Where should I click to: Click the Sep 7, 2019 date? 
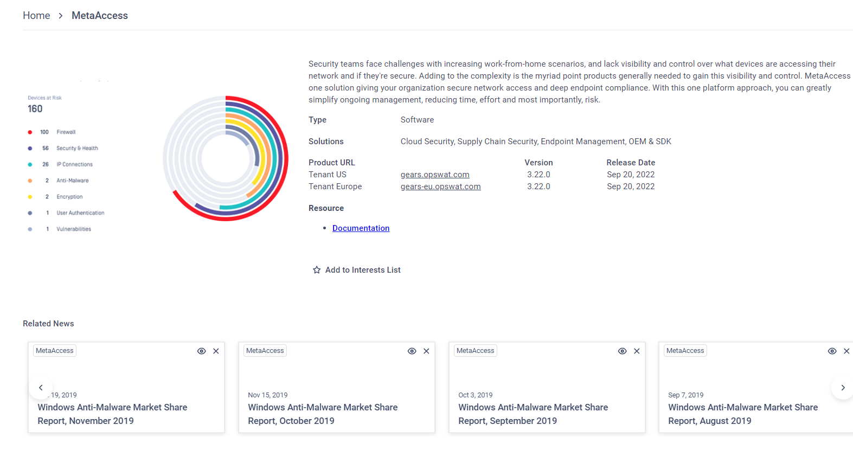686,395
